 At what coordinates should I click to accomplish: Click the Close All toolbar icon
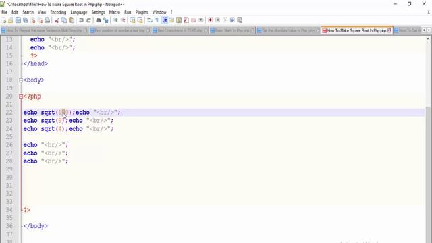click(40, 20)
